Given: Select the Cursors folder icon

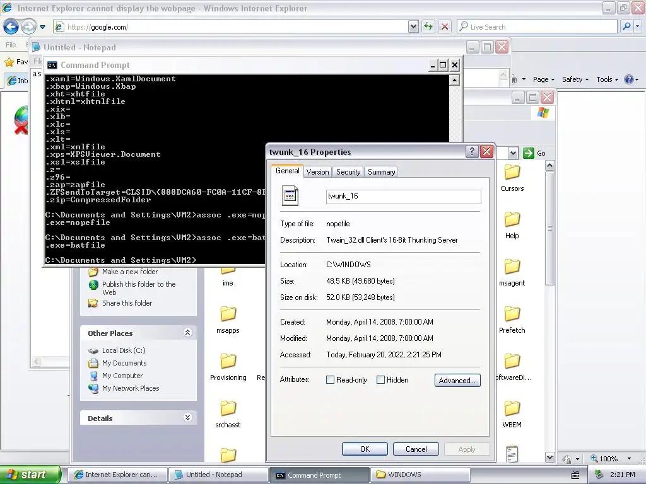Looking at the screenshot, I should click(x=512, y=172).
